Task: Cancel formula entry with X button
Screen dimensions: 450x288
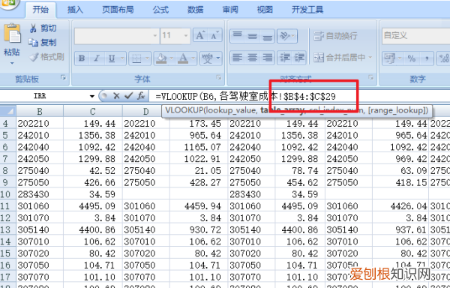Action: 116,96
